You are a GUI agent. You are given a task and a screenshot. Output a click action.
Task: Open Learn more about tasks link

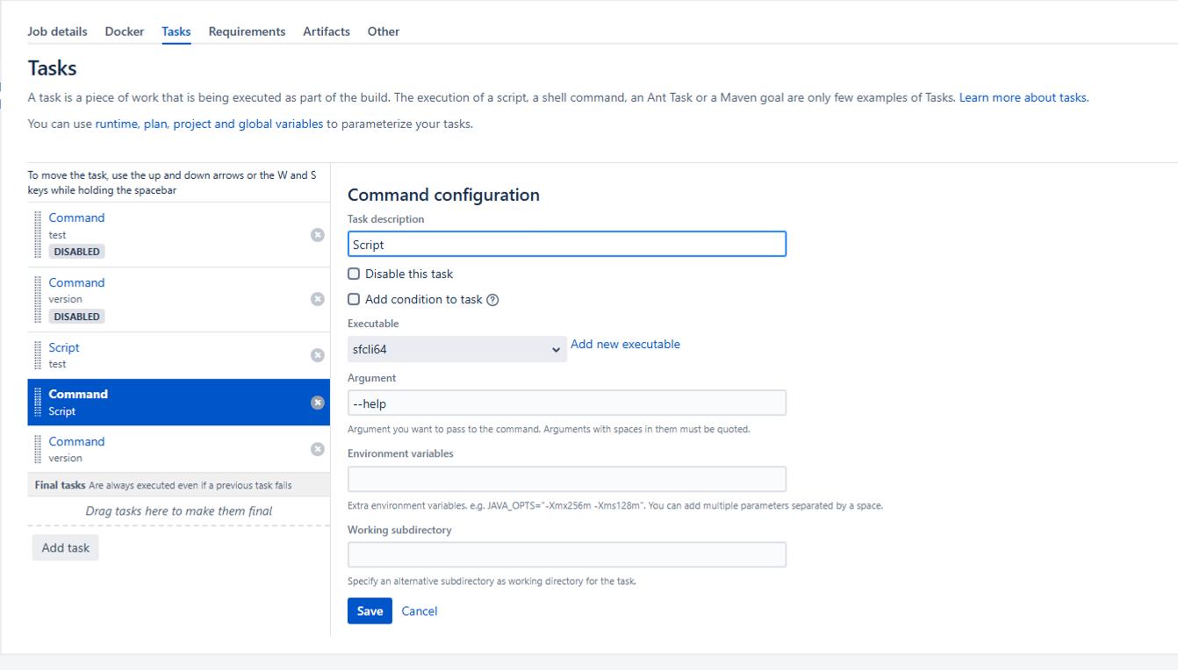(x=1023, y=97)
